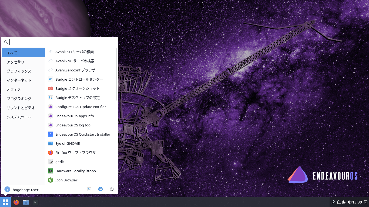The height and width of the screenshot is (207, 369).
Task: Click the power button icon
Action: (x=112, y=189)
